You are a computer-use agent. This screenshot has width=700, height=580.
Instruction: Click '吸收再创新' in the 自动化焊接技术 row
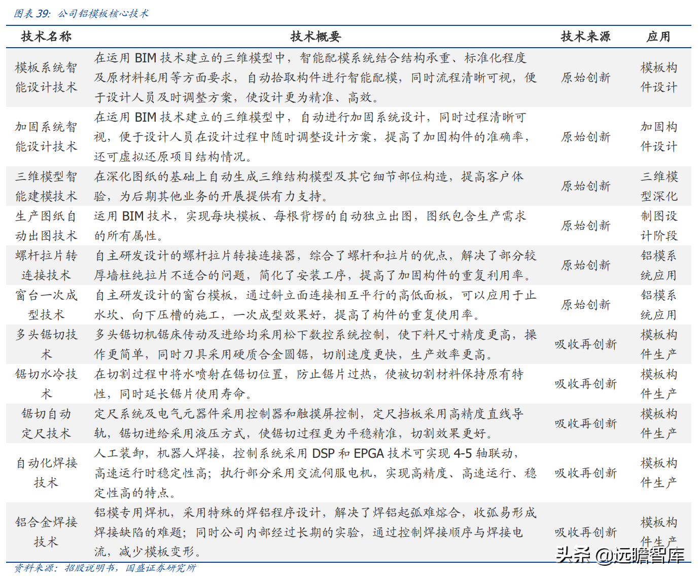click(585, 473)
